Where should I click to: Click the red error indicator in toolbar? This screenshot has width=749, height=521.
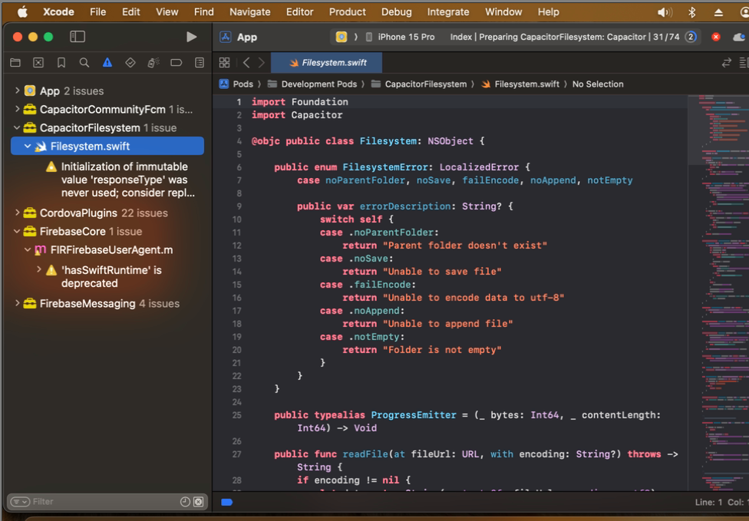715,37
